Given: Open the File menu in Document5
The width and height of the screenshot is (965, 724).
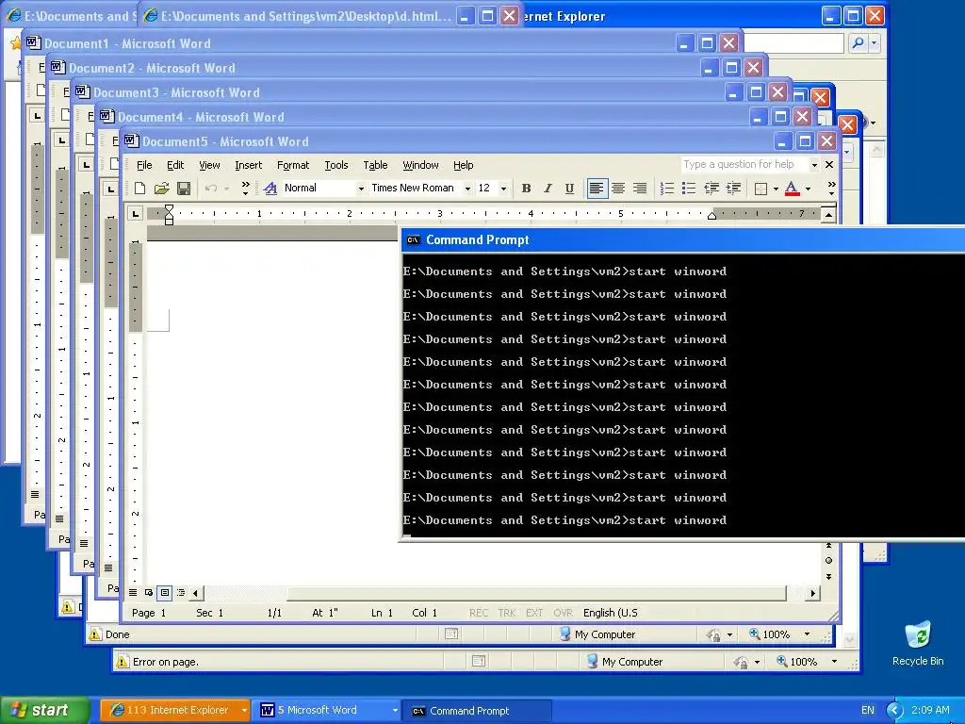Looking at the screenshot, I should [x=144, y=165].
